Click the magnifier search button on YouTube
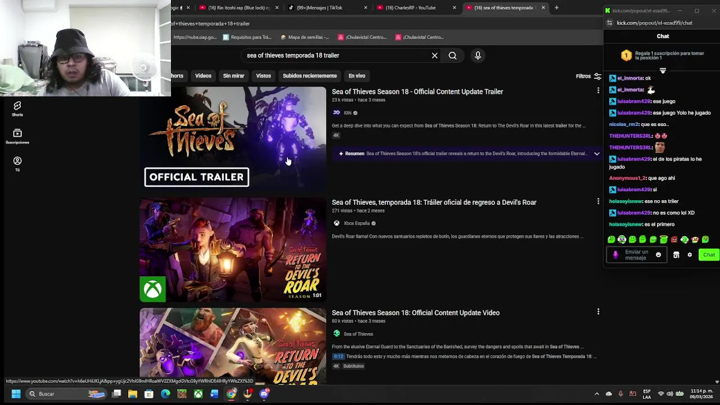The height and width of the screenshot is (405, 720). (452, 56)
